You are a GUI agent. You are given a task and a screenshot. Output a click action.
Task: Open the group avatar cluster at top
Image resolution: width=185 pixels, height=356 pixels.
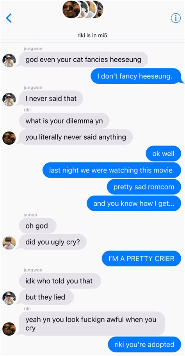(x=83, y=9)
